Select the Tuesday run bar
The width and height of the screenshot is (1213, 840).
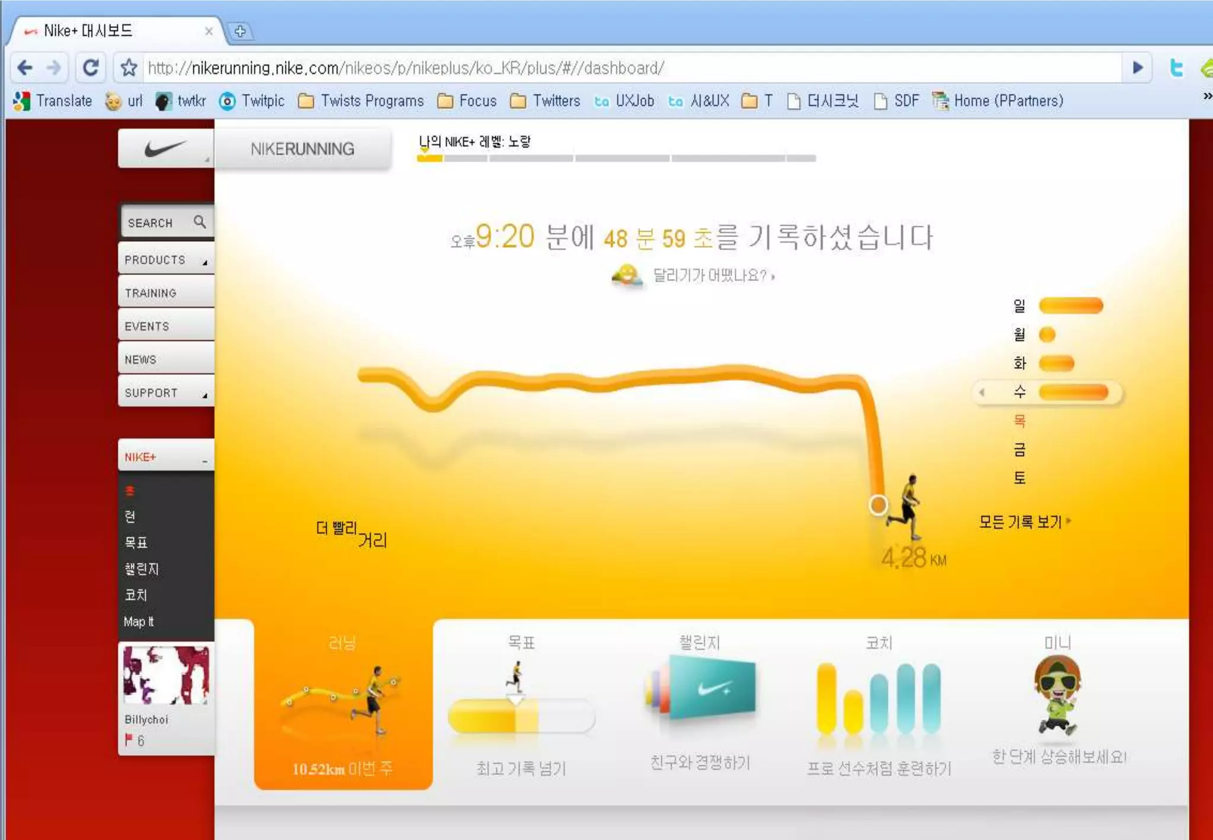click(1056, 363)
